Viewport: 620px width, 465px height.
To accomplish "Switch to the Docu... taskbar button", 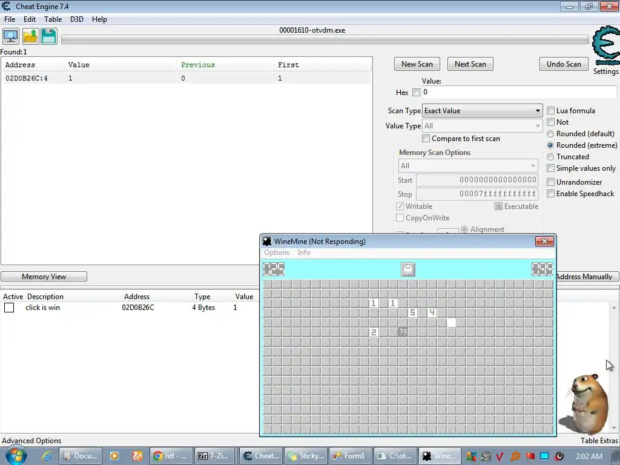I will coord(81,456).
